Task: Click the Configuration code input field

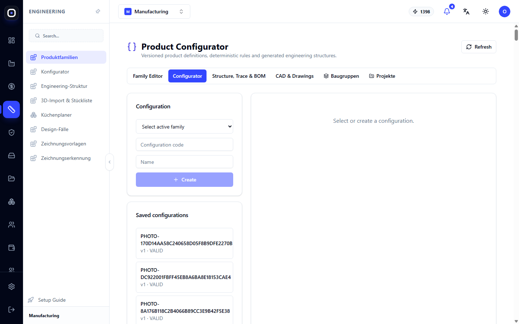Action: tap(185, 144)
